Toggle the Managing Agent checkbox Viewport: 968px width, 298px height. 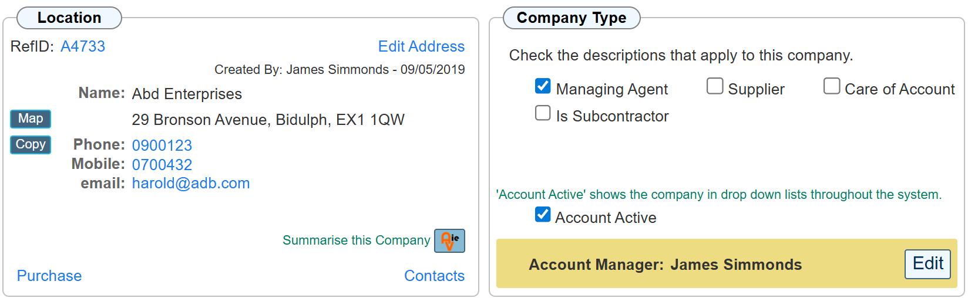pos(543,86)
